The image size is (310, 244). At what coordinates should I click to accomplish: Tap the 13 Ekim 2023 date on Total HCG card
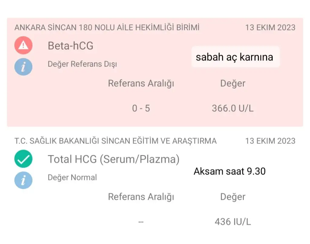270,141
